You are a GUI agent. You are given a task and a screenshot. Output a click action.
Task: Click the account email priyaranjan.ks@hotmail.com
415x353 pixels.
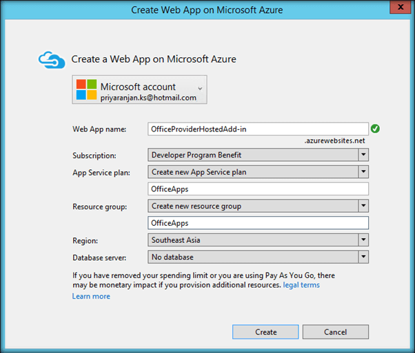click(x=148, y=98)
